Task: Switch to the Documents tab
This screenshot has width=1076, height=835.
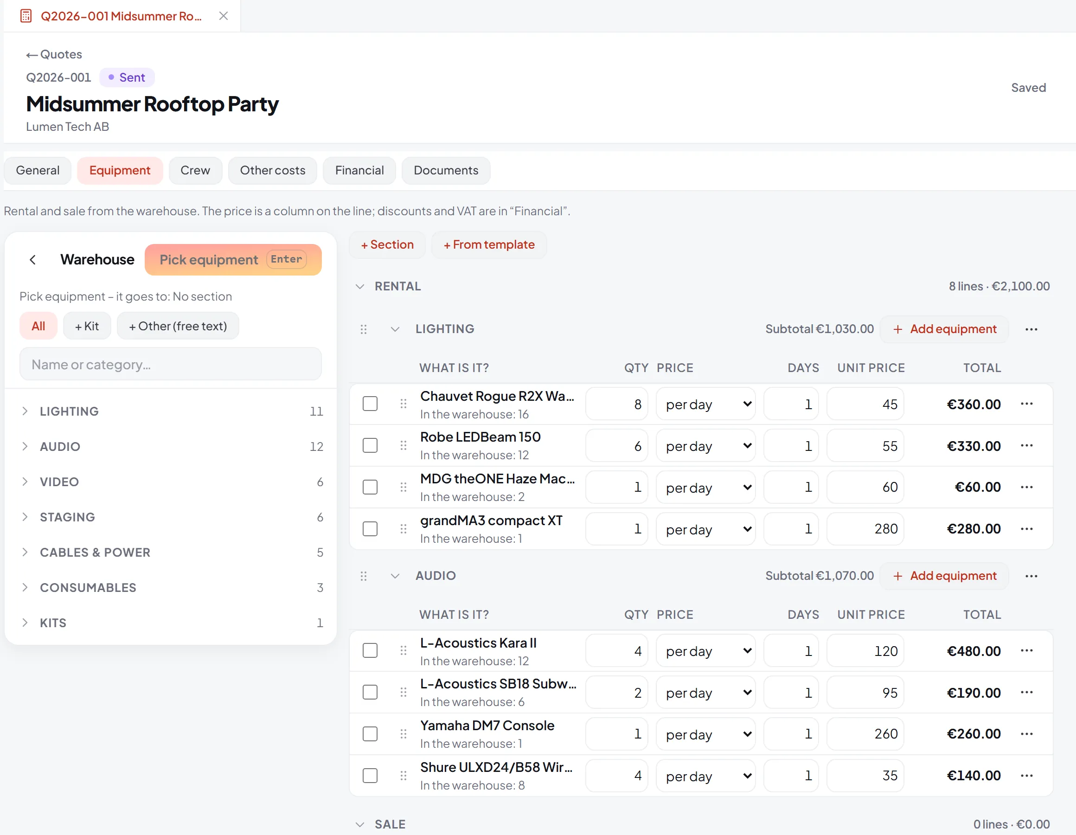Action: pyautogui.click(x=446, y=171)
